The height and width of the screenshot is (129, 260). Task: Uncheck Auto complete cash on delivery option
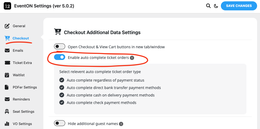coord(62,95)
